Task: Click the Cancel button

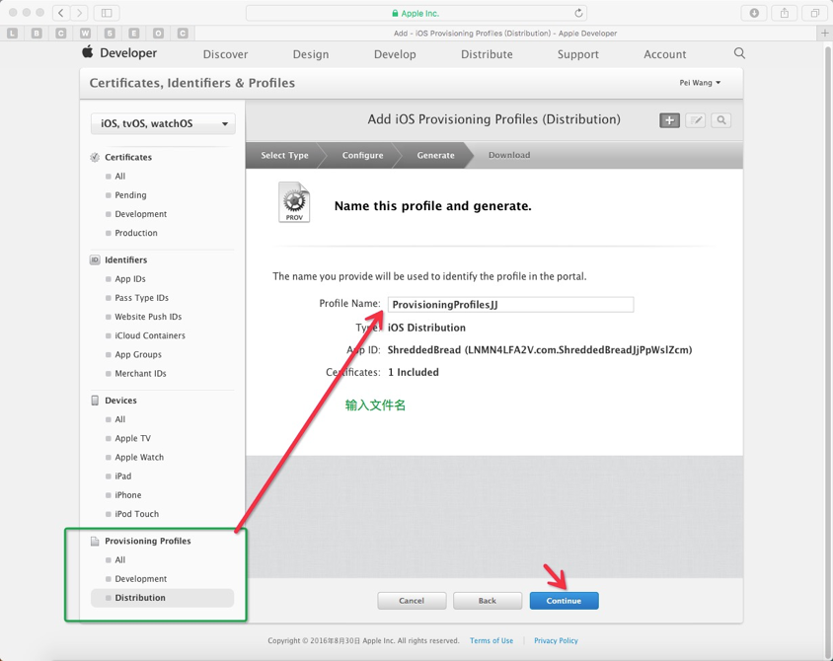Action: pyautogui.click(x=412, y=601)
